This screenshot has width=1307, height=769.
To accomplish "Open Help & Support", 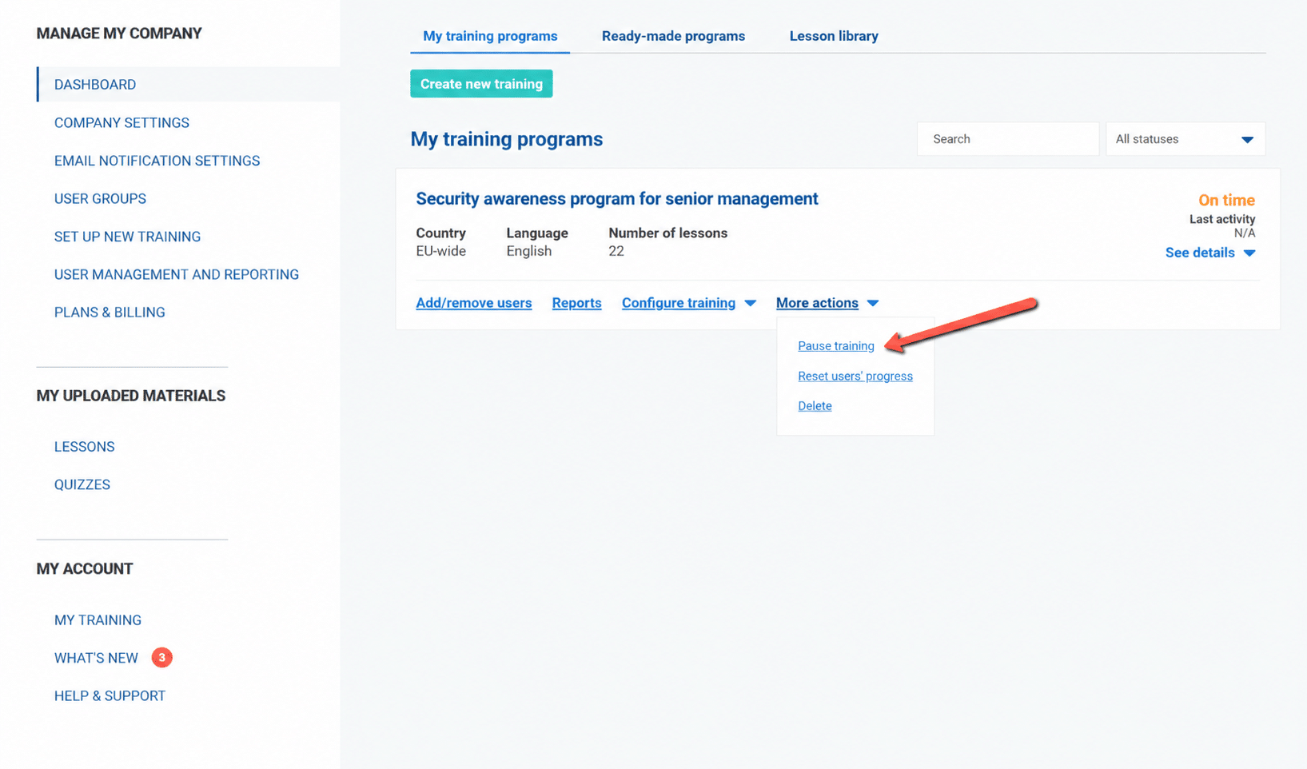I will (x=110, y=696).
